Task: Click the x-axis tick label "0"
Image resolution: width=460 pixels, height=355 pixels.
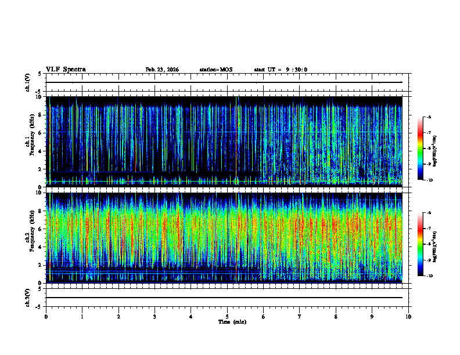Action: [46, 317]
